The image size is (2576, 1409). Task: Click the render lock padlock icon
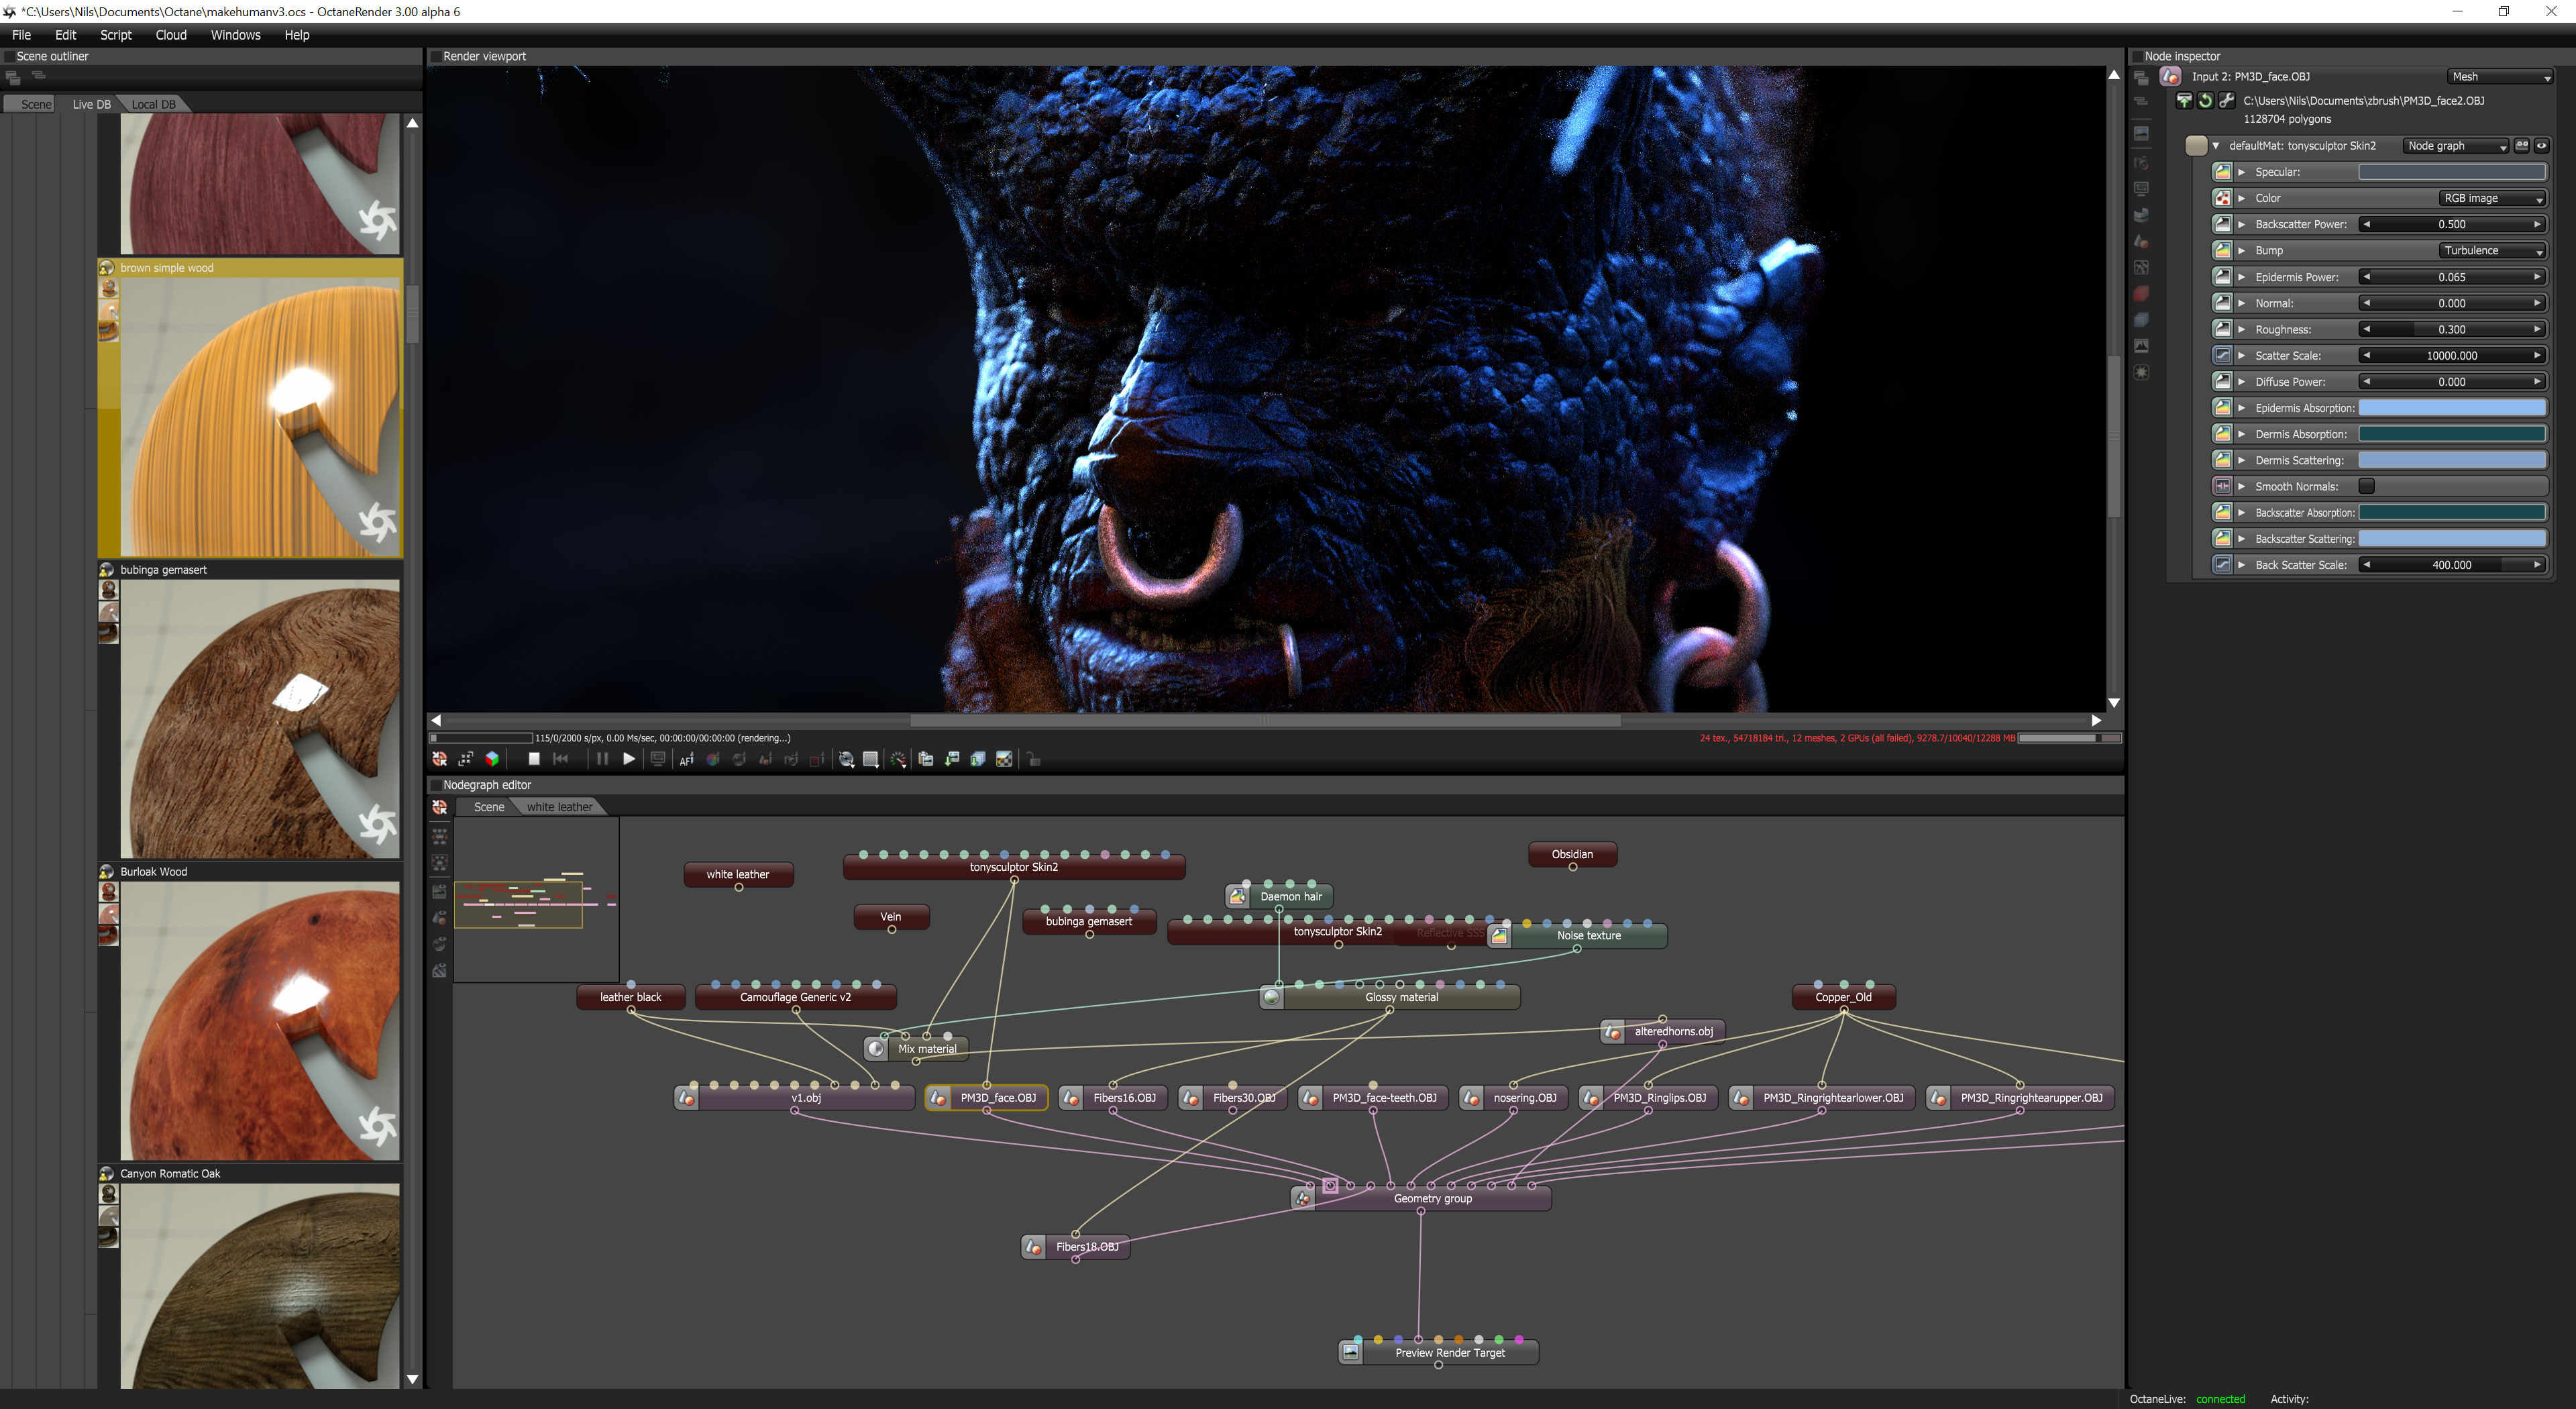click(1034, 760)
